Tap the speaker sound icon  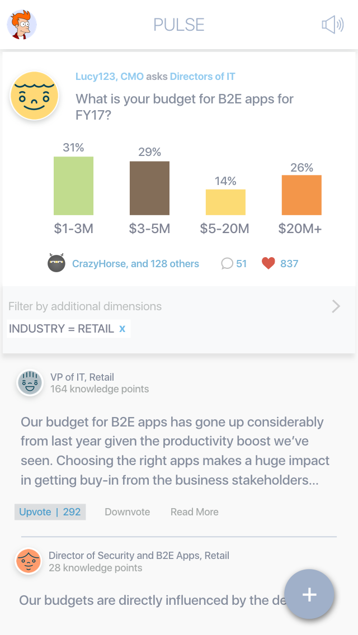[x=332, y=25]
